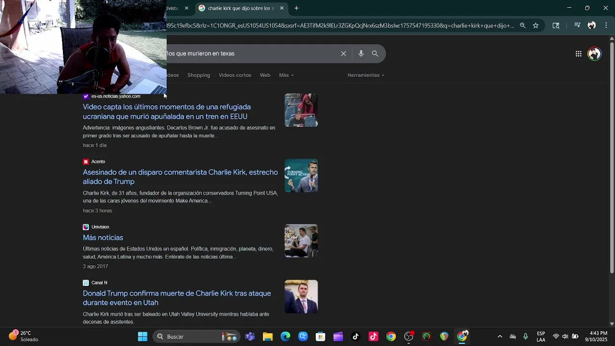The width and height of the screenshot is (615, 346).
Task: Open Microsoft Store from taskbar
Action: pos(320,336)
